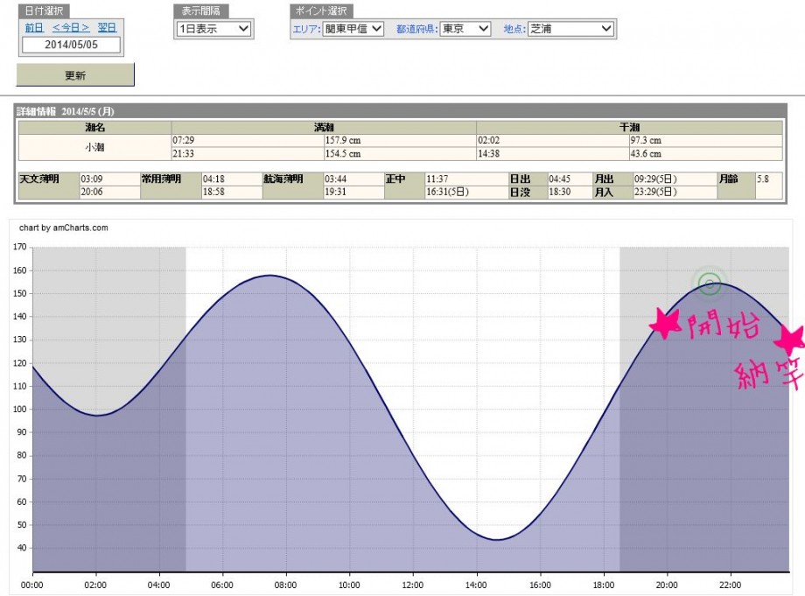Click the 天文薄明 time 03:09
This screenshot has height=596, width=805.
tap(91, 179)
